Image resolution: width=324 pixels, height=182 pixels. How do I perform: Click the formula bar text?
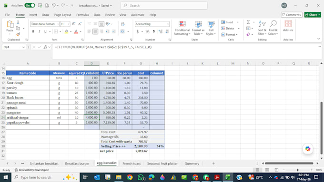pos(103,47)
